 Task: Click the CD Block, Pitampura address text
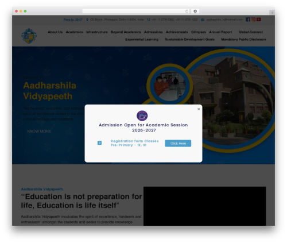[117, 20]
